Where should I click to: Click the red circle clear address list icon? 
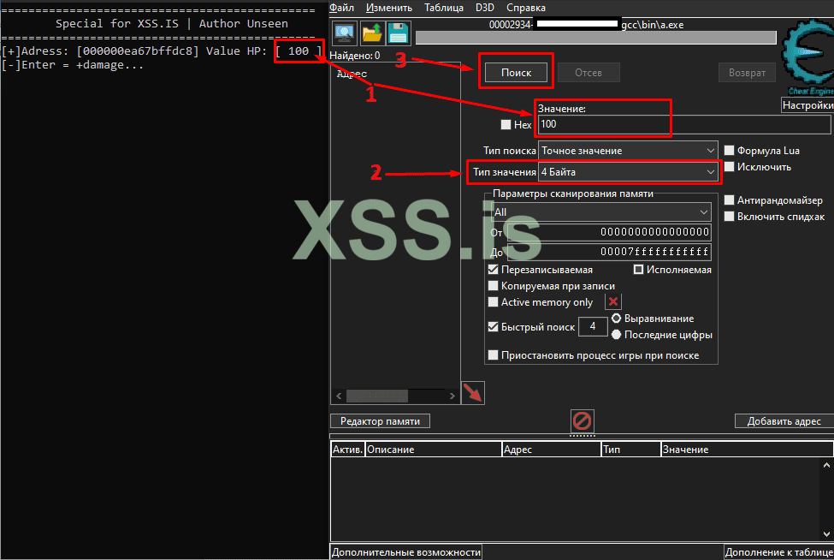tap(582, 421)
